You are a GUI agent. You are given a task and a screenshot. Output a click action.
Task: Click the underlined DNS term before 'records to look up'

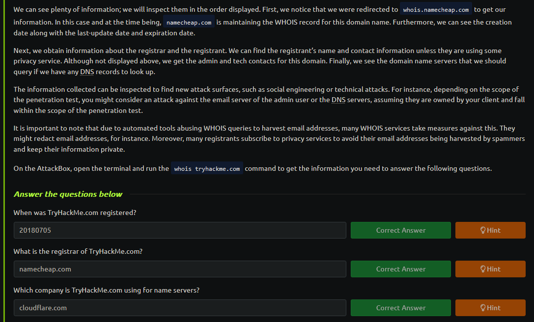point(87,72)
